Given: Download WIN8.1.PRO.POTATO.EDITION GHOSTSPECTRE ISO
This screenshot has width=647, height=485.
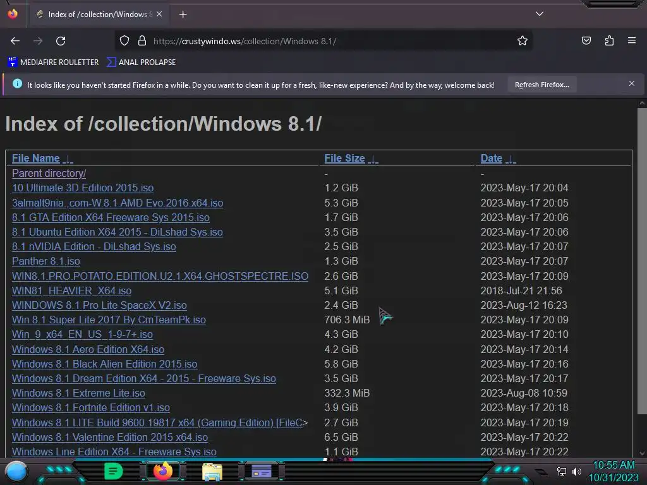Looking at the screenshot, I should [160, 276].
